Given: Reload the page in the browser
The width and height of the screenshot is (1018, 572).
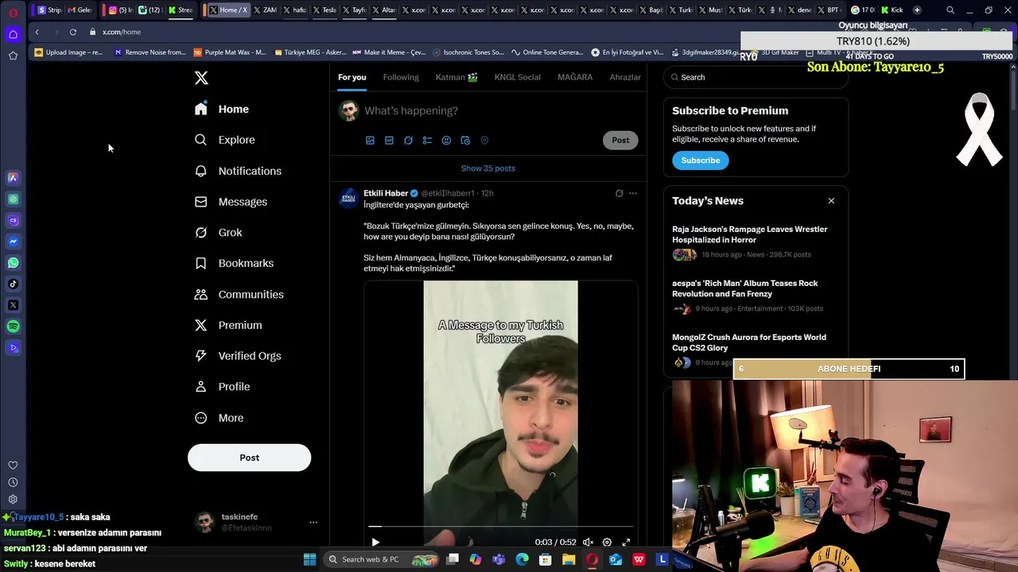Looking at the screenshot, I should 72,32.
